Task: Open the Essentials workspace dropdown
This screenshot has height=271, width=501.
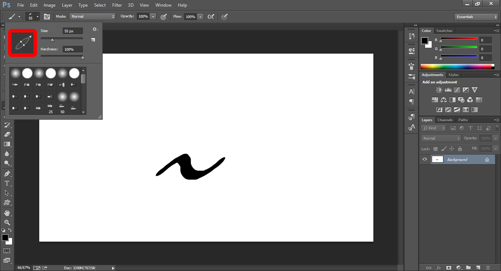Action: coord(476,17)
